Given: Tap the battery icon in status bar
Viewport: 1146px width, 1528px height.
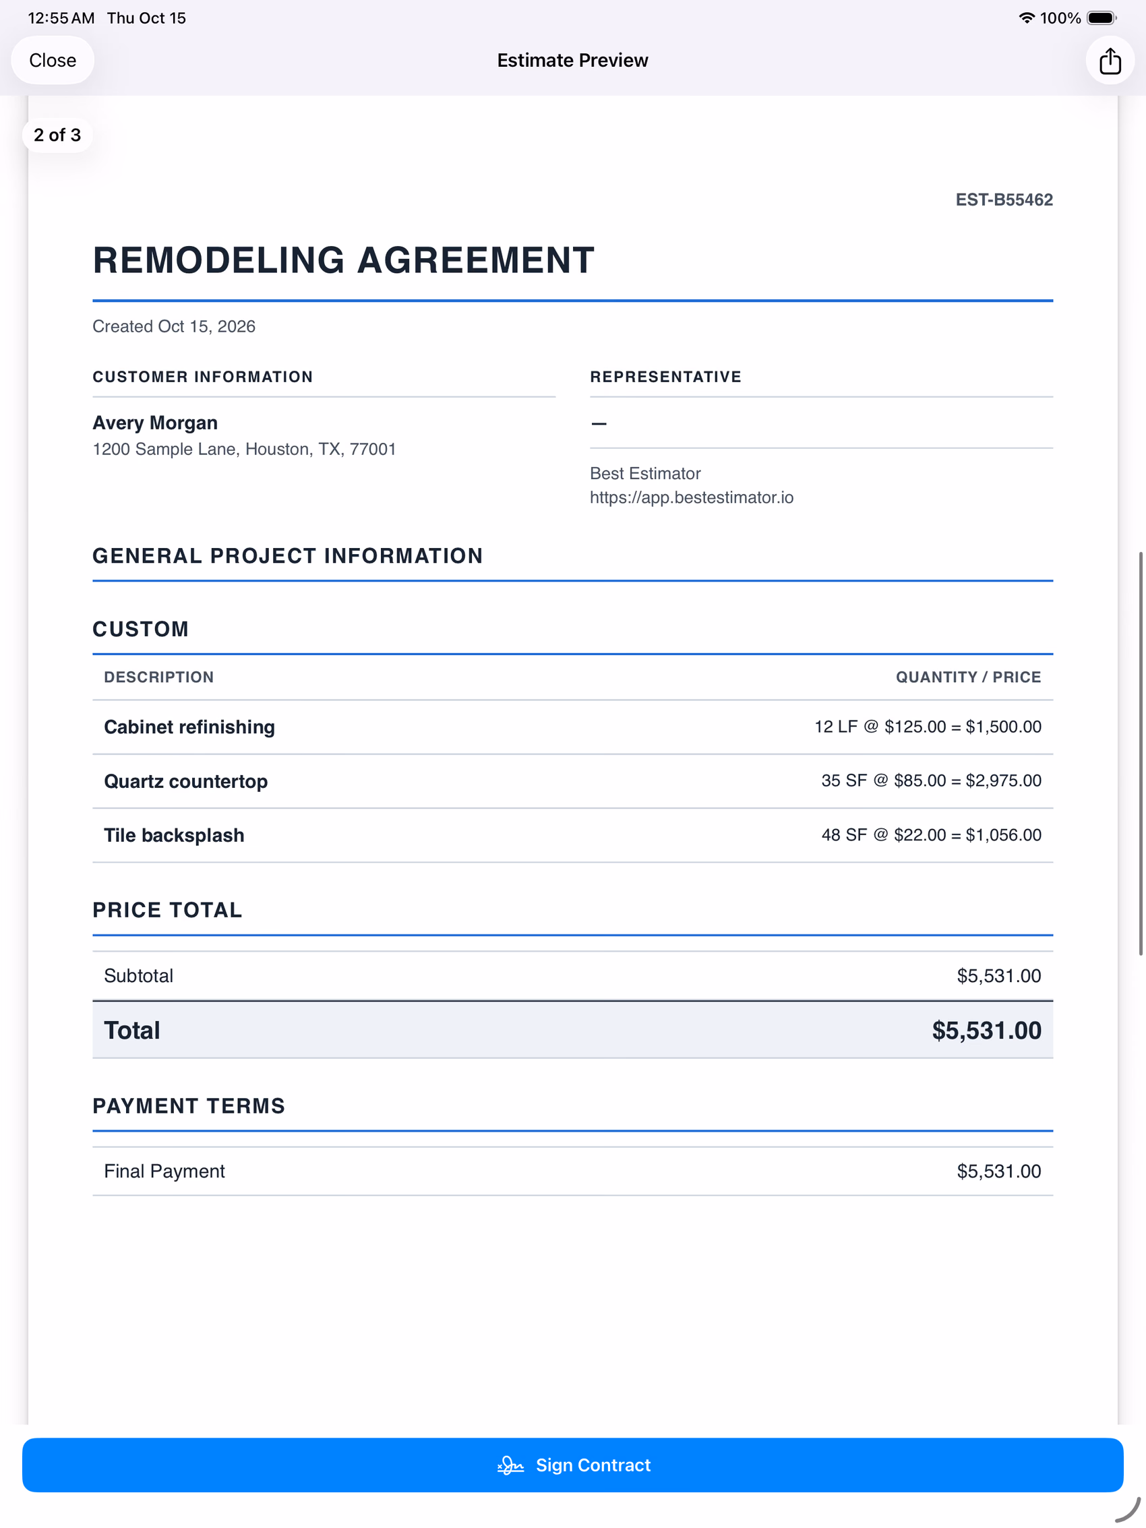Looking at the screenshot, I should click(1102, 18).
